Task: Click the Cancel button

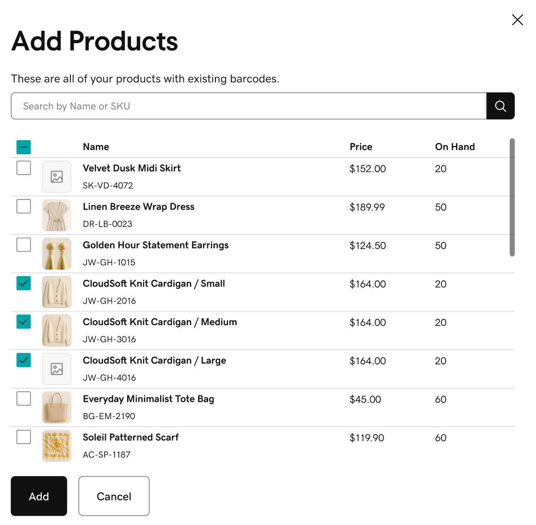Action: click(114, 496)
